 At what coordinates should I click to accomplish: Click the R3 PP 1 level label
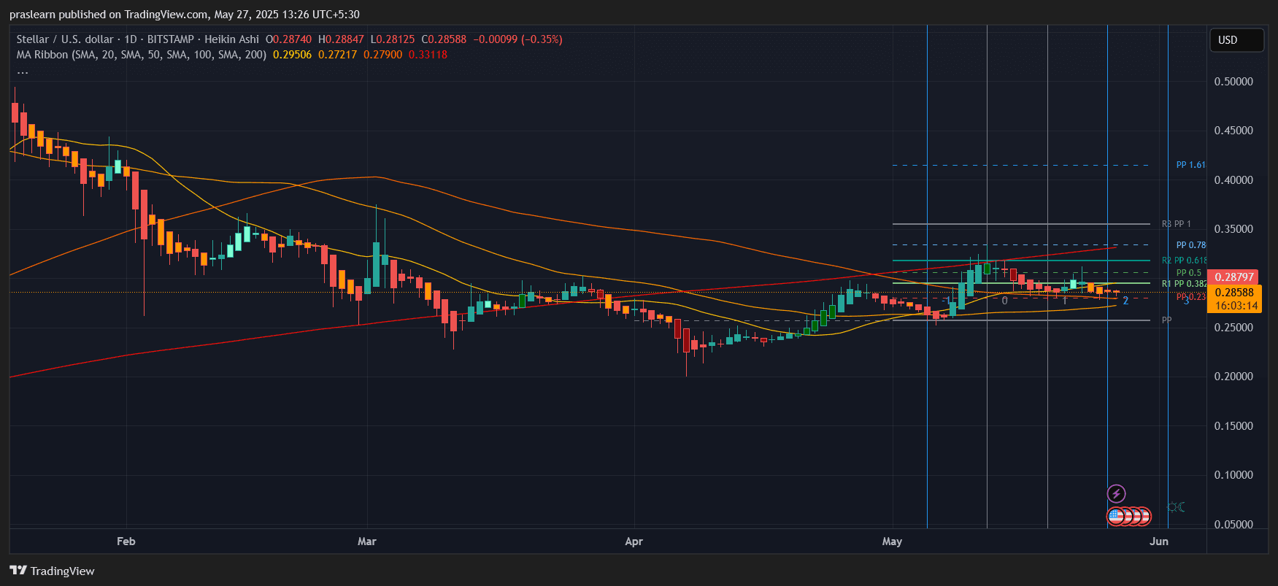click(x=1176, y=224)
